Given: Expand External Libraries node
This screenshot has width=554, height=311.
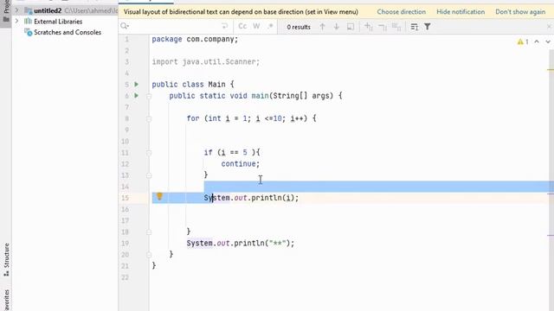Looking at the screenshot, I should point(16,21).
